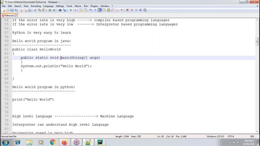Click the line print("Hello World")
Screen dimensions: 260x146
point(33,99)
